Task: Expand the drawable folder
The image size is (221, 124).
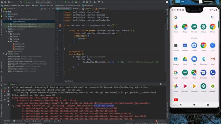Action: point(9,34)
